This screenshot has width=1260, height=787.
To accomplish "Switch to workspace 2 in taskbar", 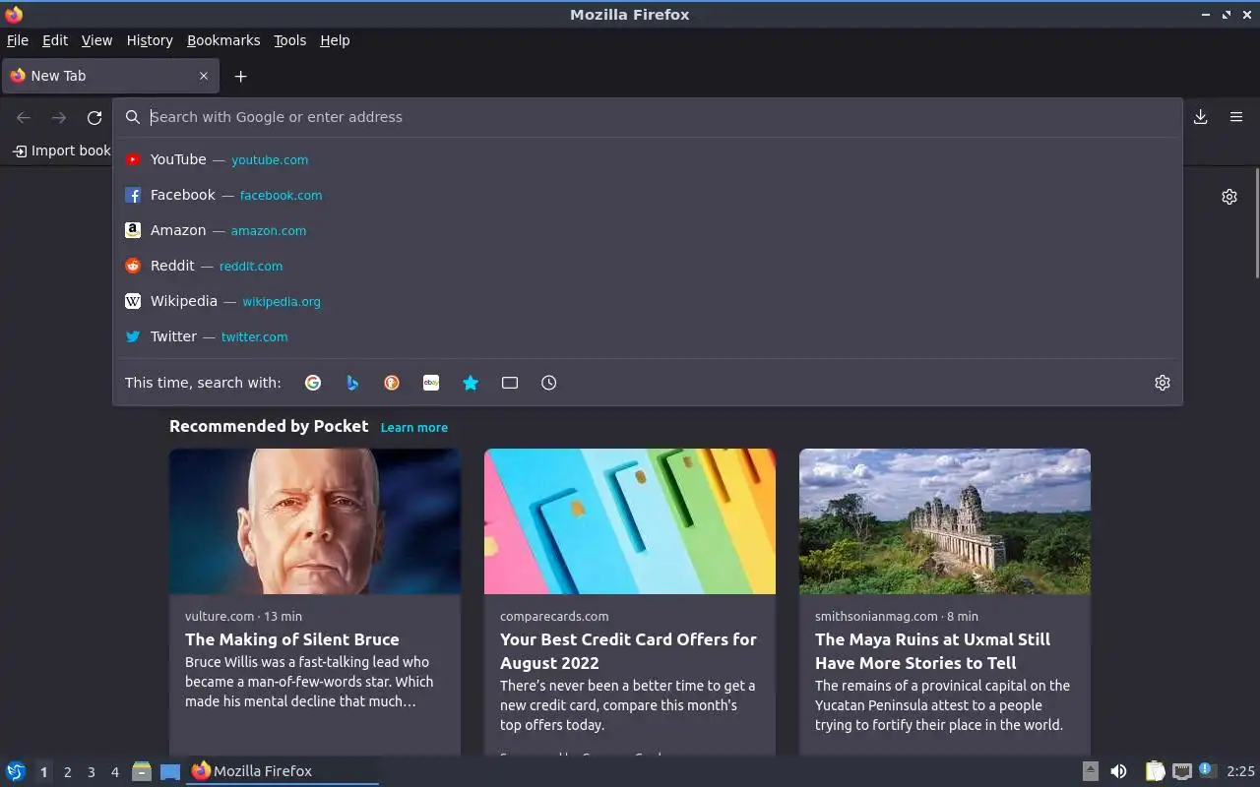I will [67, 772].
